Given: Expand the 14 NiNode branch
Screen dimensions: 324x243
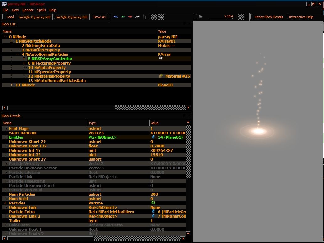Looking at the screenshot, I should click(12, 85).
